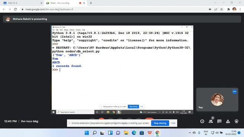This screenshot has height=137, width=244.
Task: Stop sharing from chrome-extension notification bar
Action: 160,123
